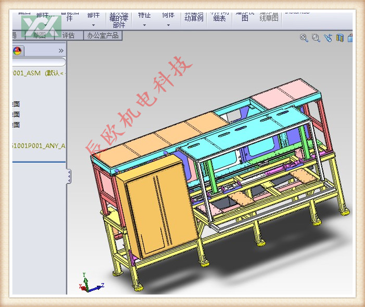365x307 pixels.
Task: Switch to the 草图 (Sketch) tab
Action: point(40,35)
